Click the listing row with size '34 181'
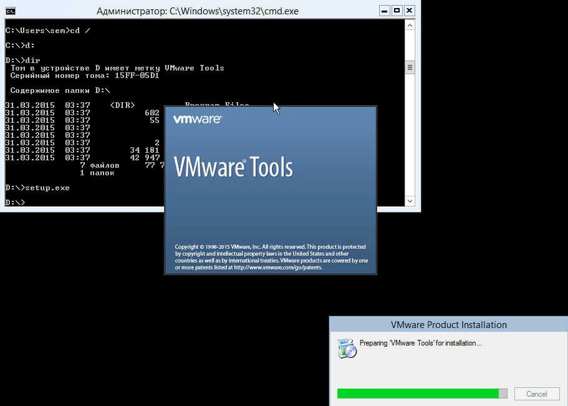Screen dimensions: 568x406 pos(82,150)
